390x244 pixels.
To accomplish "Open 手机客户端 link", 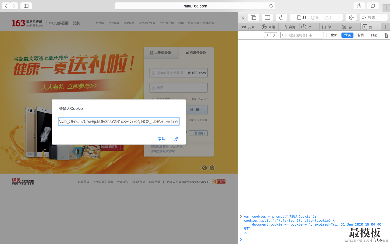I will 167,23.
